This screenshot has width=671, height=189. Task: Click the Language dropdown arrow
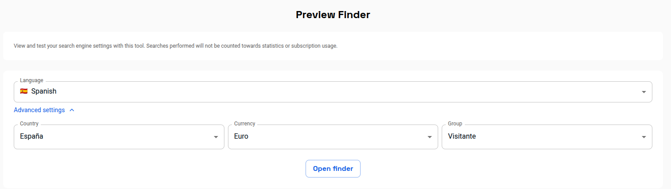tap(644, 92)
